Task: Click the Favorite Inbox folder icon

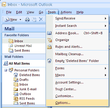Action: 11,41
